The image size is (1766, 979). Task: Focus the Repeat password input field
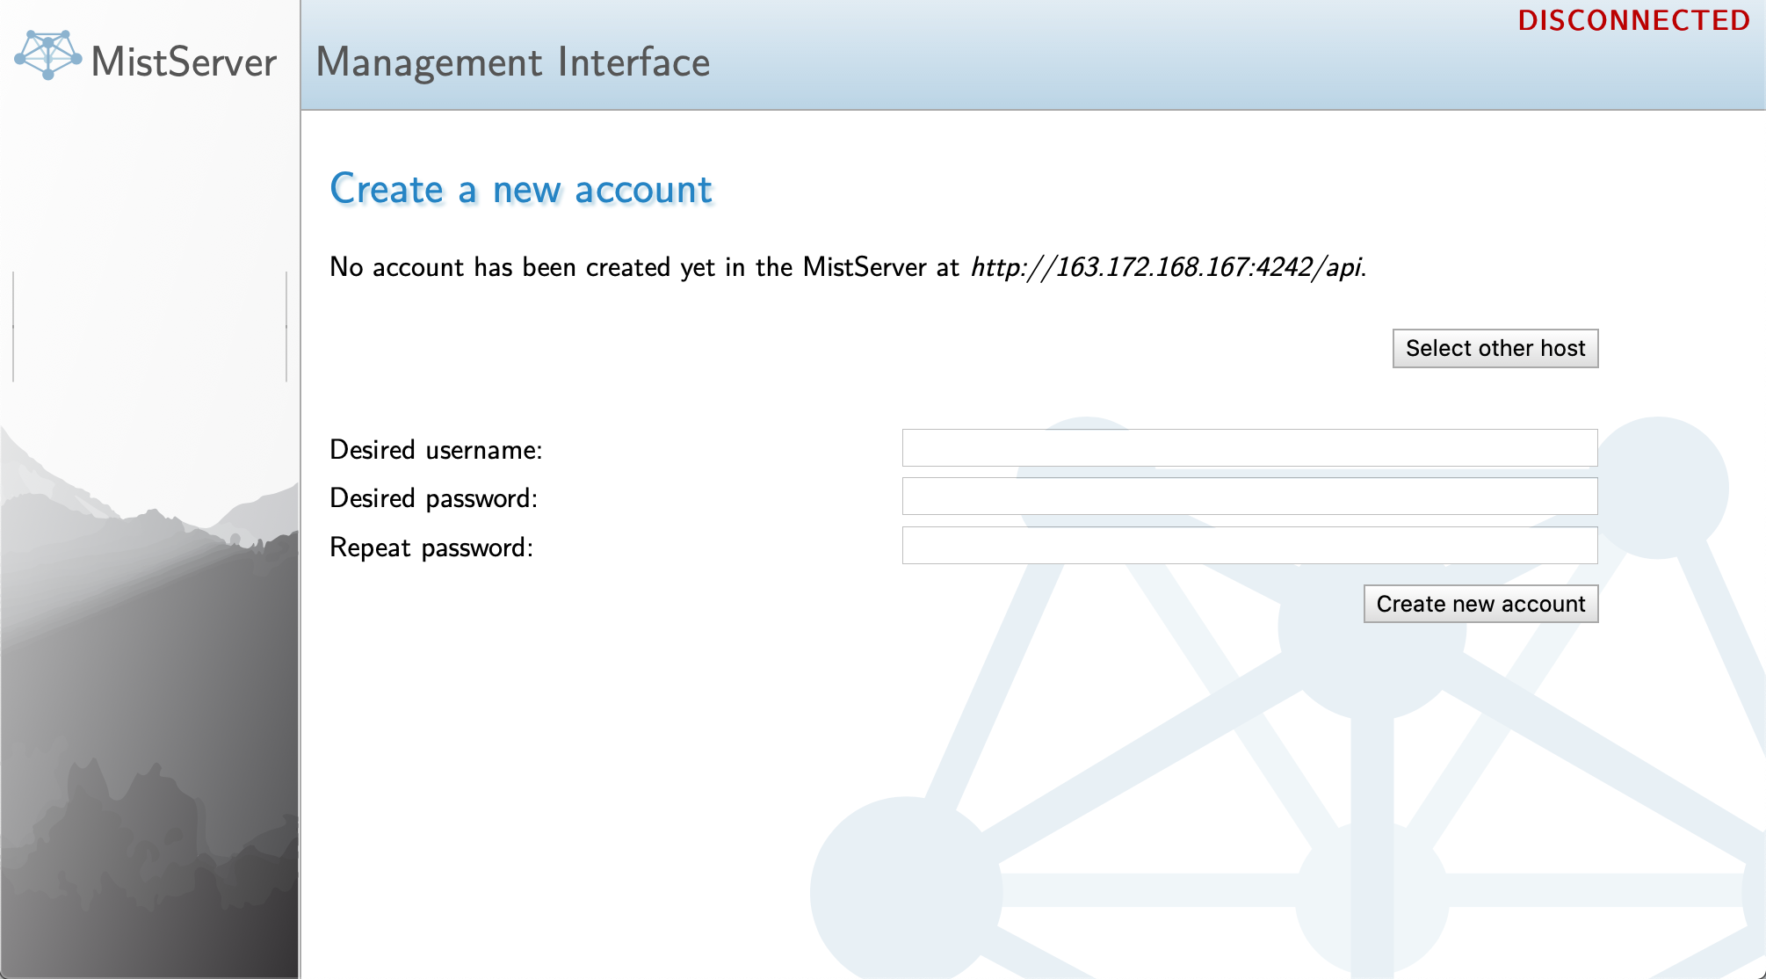(1249, 546)
